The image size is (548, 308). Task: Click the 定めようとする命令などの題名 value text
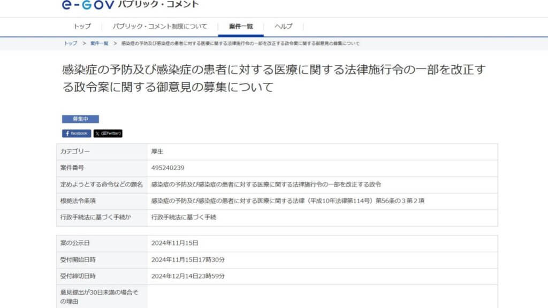(x=266, y=184)
